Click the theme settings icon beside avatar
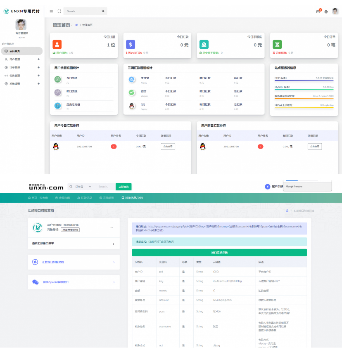The image size is (342, 348). pyautogui.click(x=326, y=12)
